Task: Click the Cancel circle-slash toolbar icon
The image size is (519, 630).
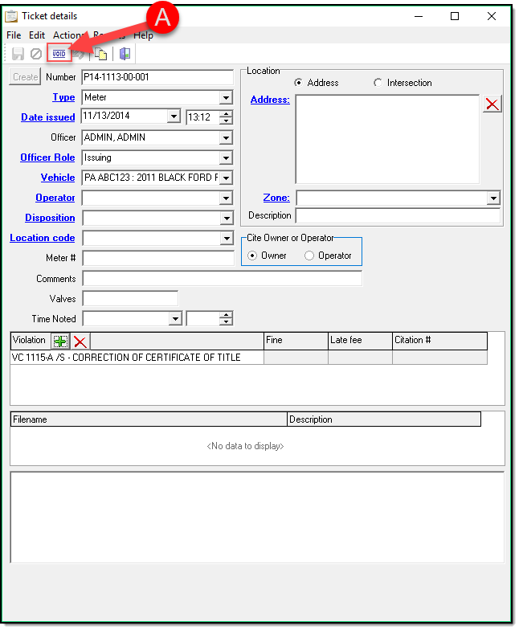Action: (x=36, y=54)
